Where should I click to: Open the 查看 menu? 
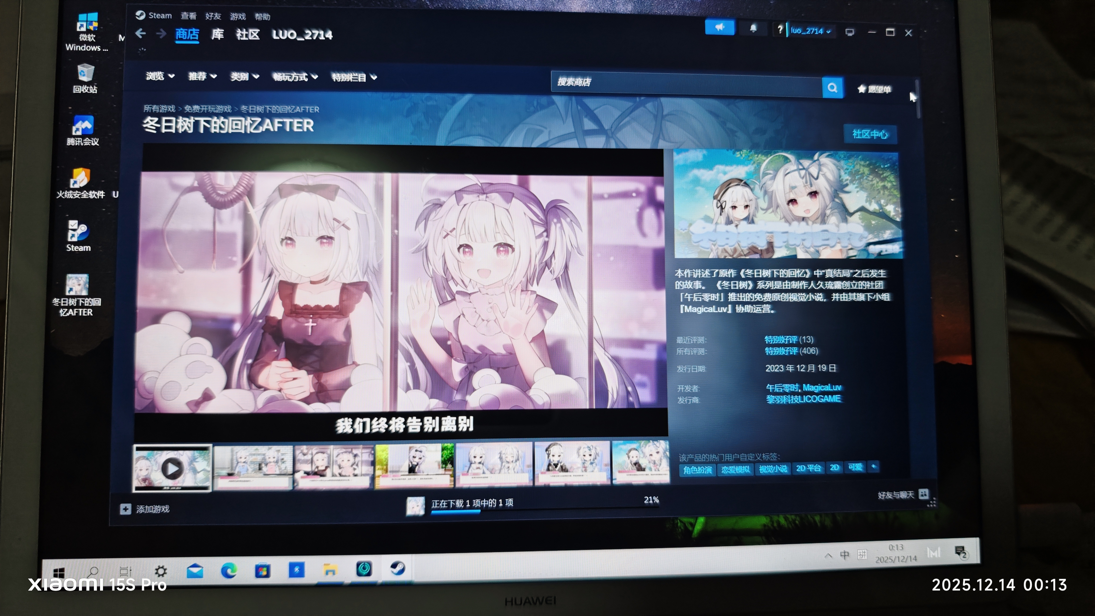(188, 16)
